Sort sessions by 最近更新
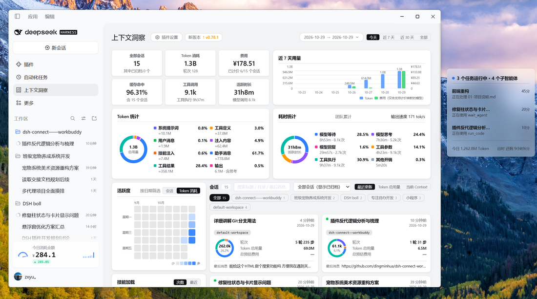This screenshot has height=299, width=537. 364,187
